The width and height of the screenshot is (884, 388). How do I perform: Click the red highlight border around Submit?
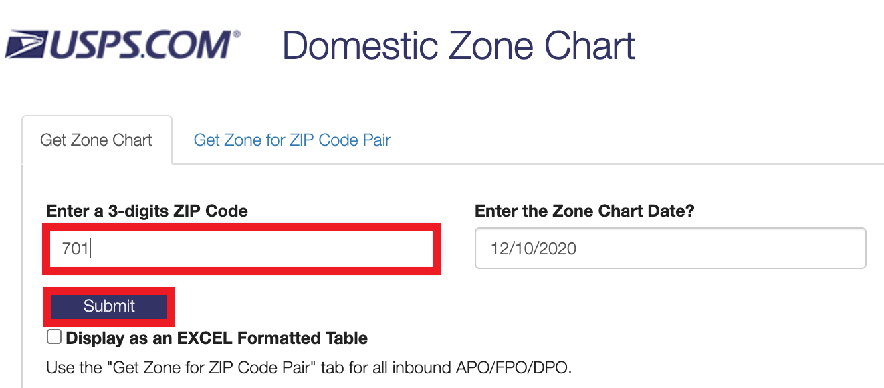[109, 290]
